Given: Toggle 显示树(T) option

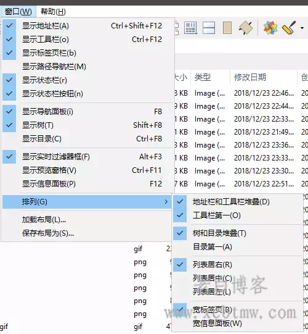Looking at the screenshot, I should [87, 125].
